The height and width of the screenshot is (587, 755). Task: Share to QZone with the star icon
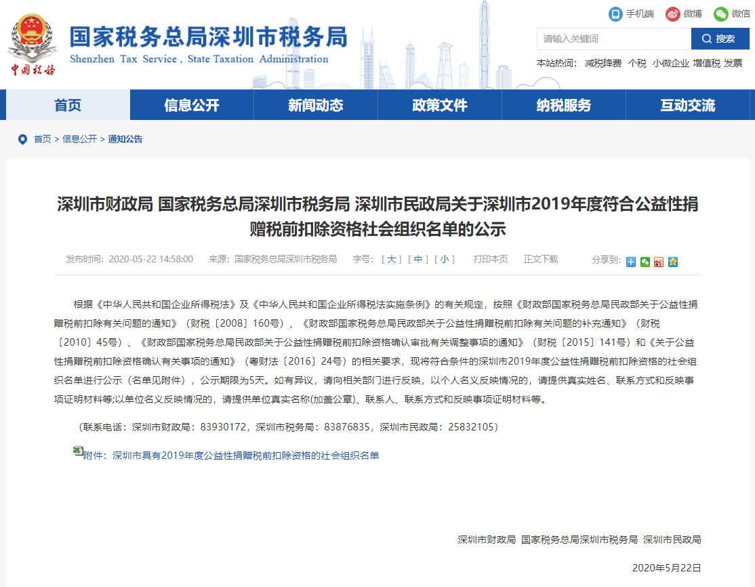[x=673, y=262]
